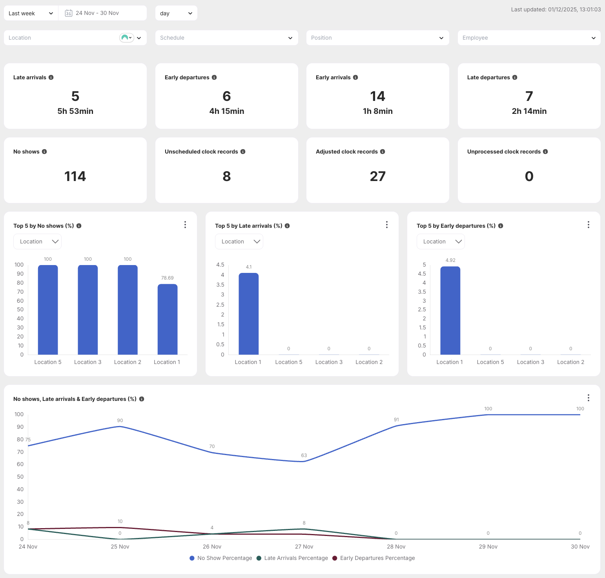Click info icon beside Unscheduled clock records
The height and width of the screenshot is (578, 605).
pos(243,152)
